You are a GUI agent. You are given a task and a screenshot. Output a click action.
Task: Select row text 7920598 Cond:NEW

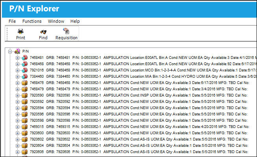(x=139, y=120)
